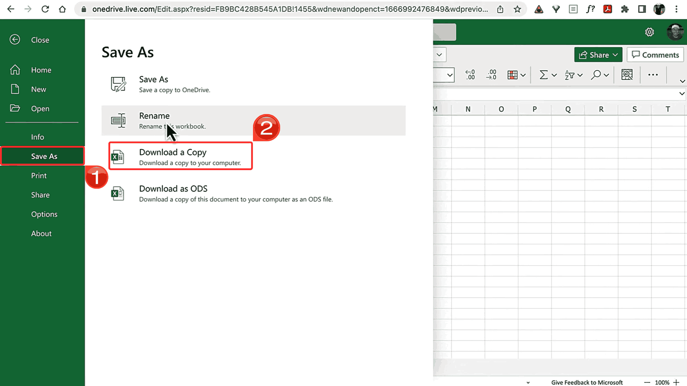This screenshot has height=386, width=687.
Task: Click the Home house icon in sidebar
Action: [x=15, y=70]
